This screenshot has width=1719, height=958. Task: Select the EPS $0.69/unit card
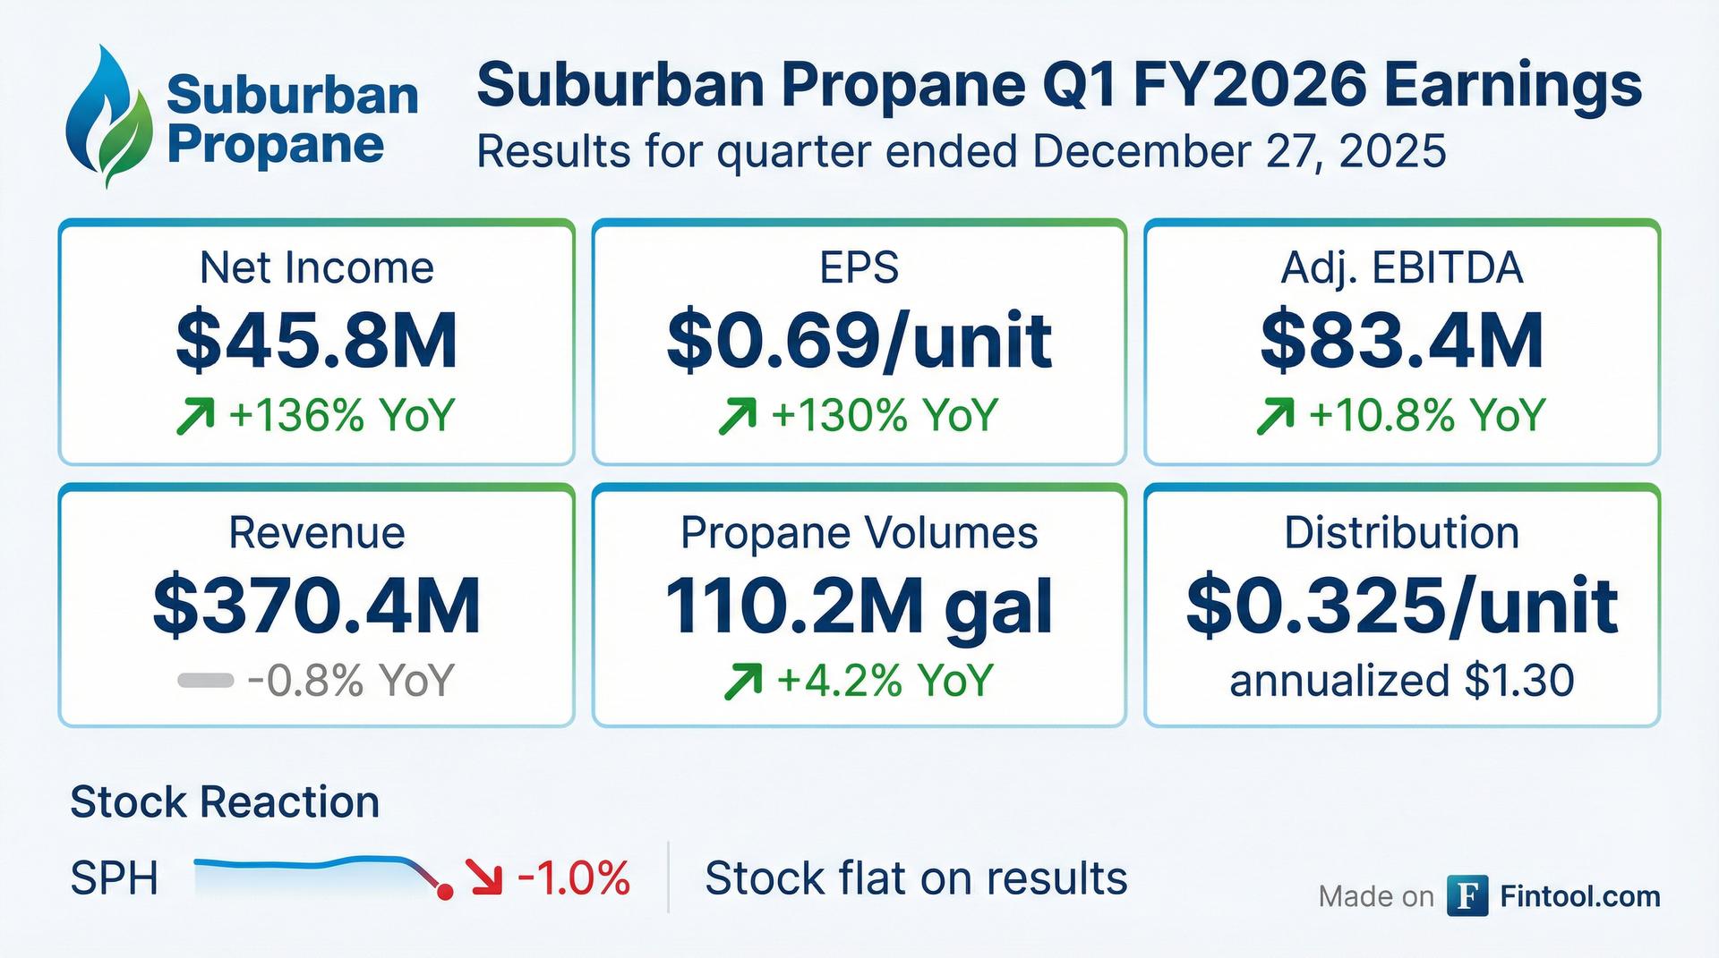pyautogui.click(x=859, y=343)
